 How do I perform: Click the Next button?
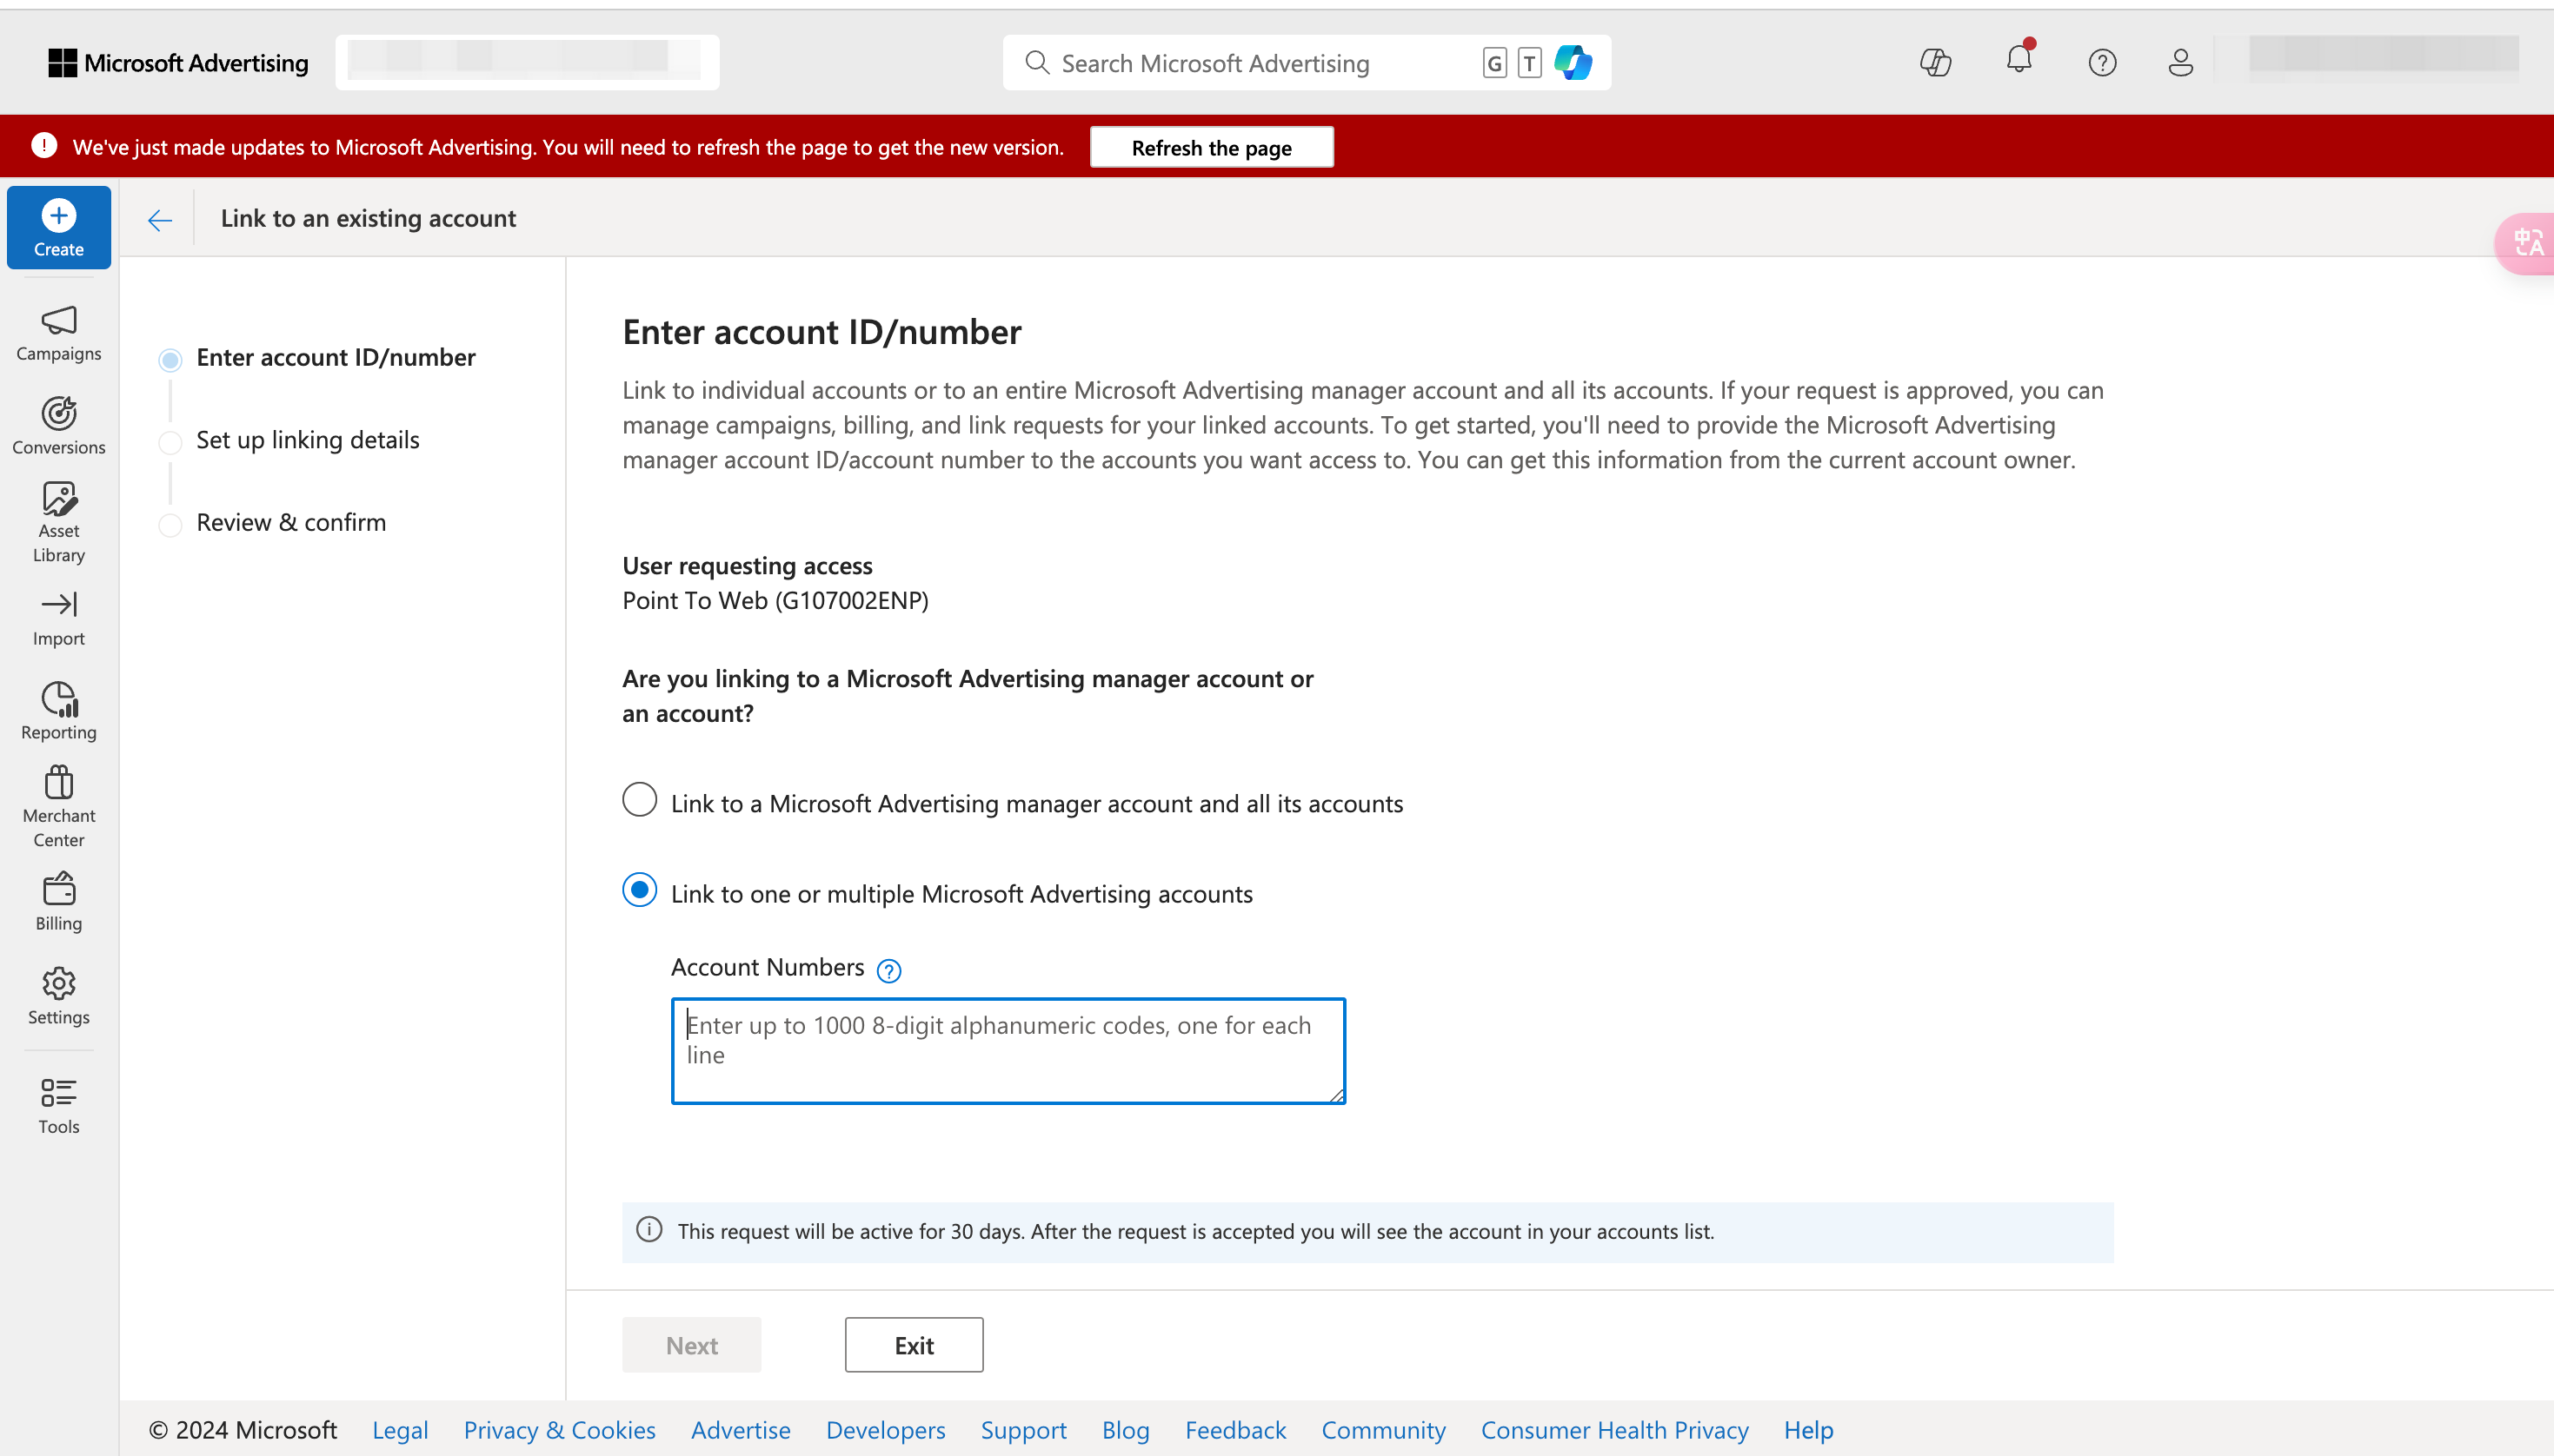(691, 1345)
